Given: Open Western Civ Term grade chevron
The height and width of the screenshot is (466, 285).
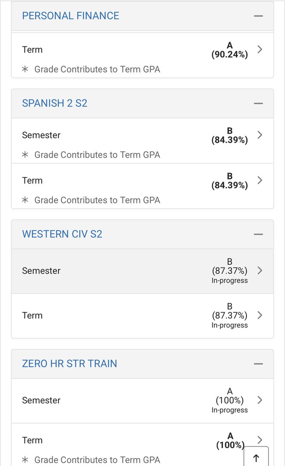Looking at the screenshot, I should pyautogui.click(x=260, y=315).
